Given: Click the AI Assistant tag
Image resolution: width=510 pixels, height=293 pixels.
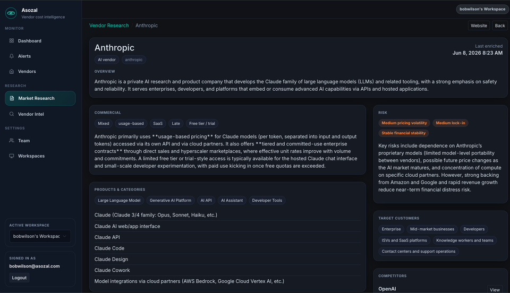Looking at the screenshot, I should tap(232, 201).
